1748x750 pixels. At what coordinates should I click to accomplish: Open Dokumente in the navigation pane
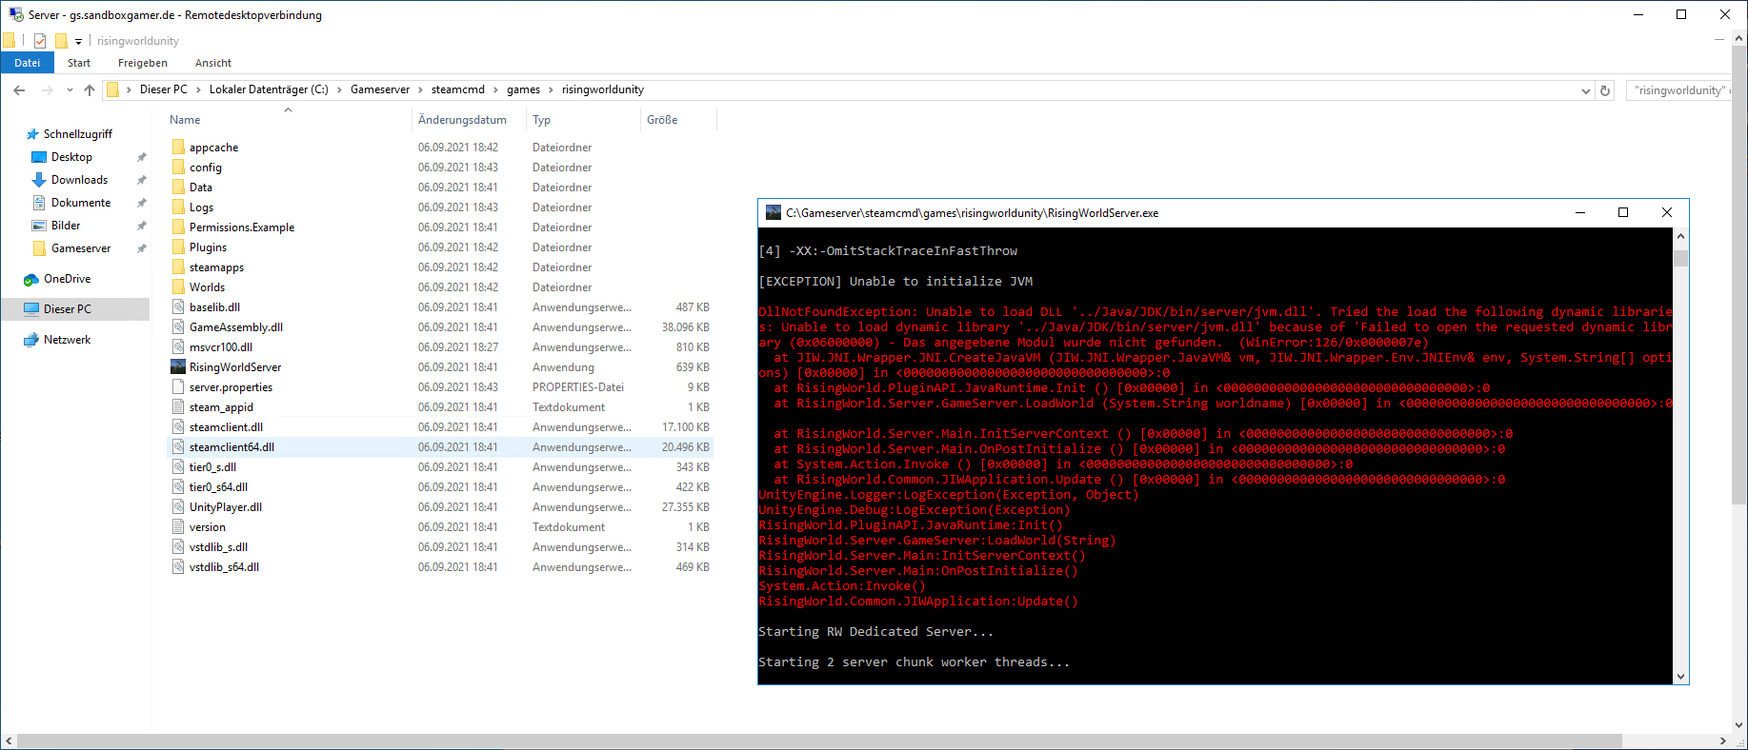click(81, 203)
